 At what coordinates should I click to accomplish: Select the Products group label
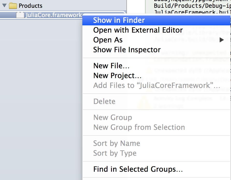tap(31, 6)
